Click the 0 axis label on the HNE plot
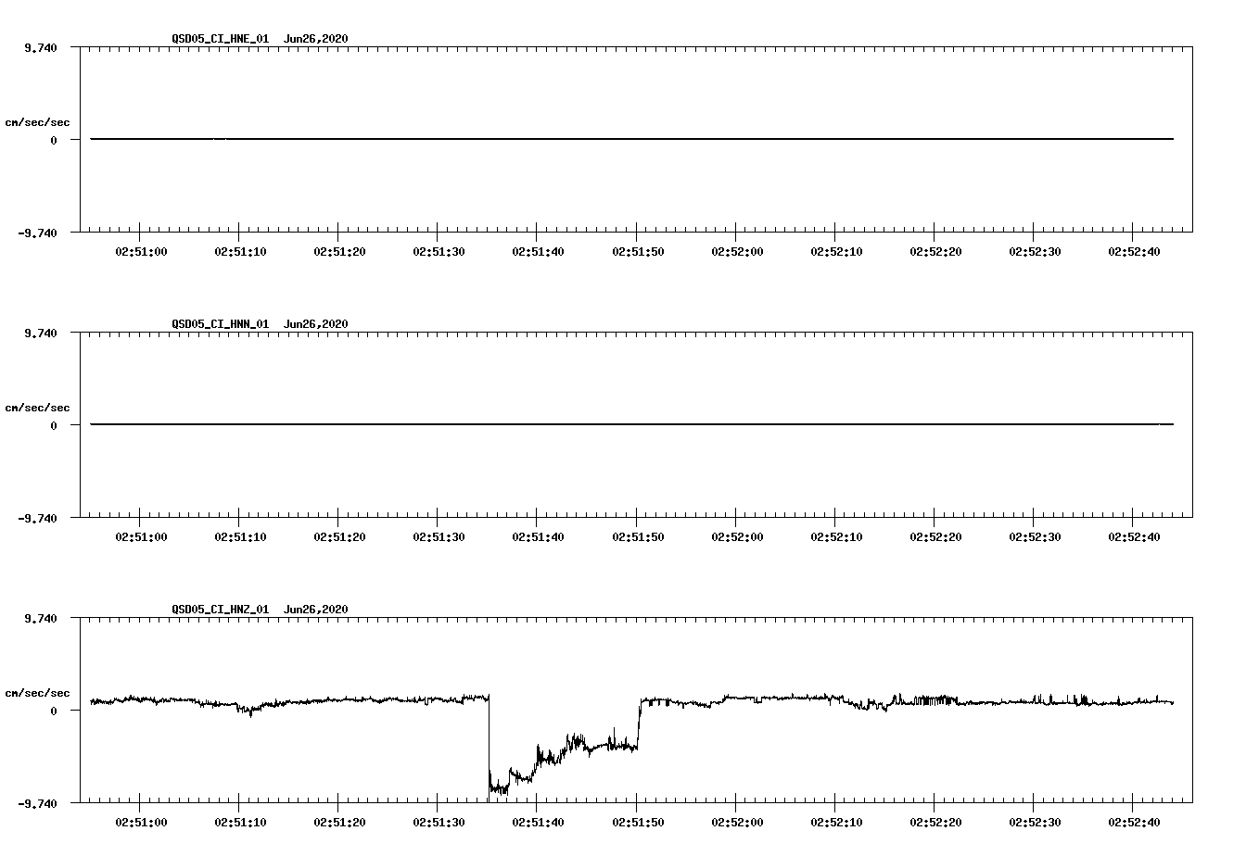The width and height of the screenshot is (1259, 856). [x=54, y=140]
